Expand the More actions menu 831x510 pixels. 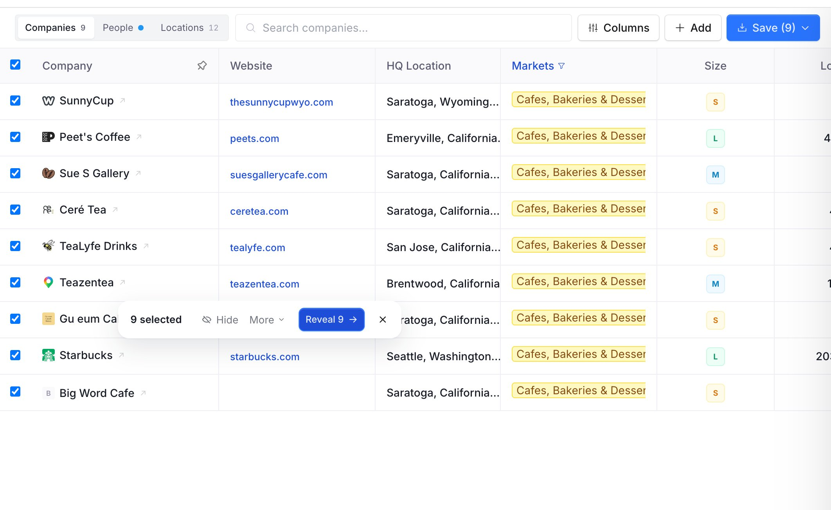[x=267, y=320]
